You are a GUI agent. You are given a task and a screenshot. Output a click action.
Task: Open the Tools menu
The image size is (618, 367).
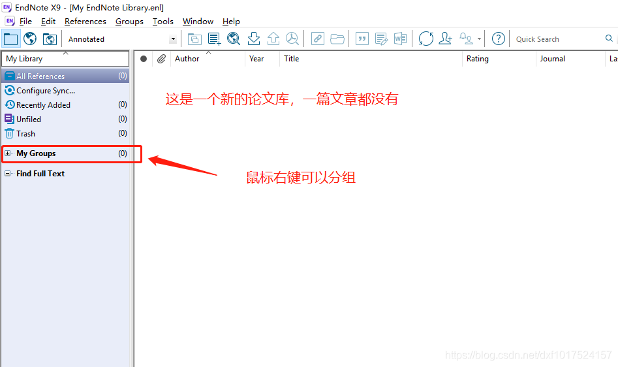click(x=162, y=22)
